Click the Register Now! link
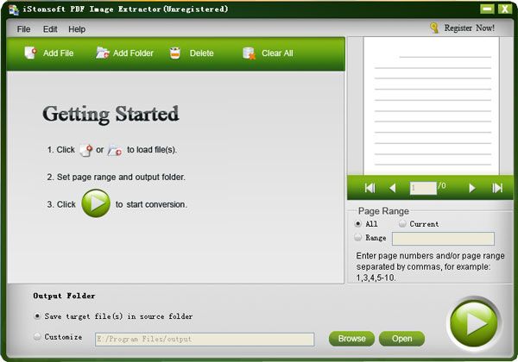 469,28
